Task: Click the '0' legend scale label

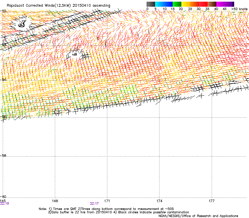Action: coord(147,9)
